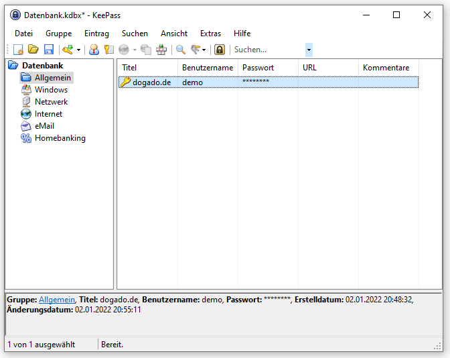Open a database with the folder icon

point(33,50)
